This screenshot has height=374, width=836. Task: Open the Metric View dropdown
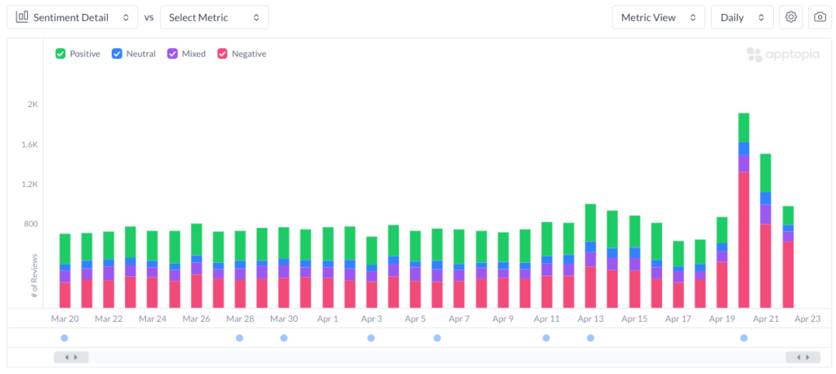[658, 17]
